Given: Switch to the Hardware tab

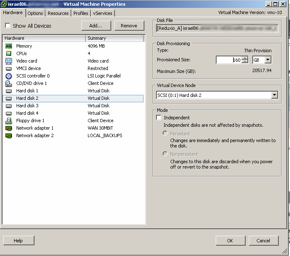Looking at the screenshot, I should (13, 12).
